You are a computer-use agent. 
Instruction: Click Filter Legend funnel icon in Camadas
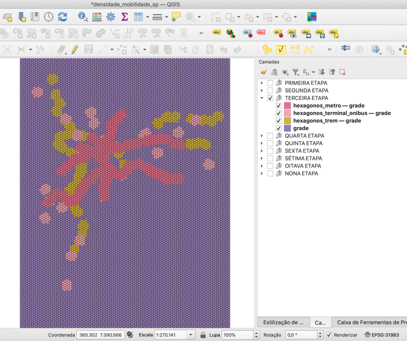(x=295, y=72)
